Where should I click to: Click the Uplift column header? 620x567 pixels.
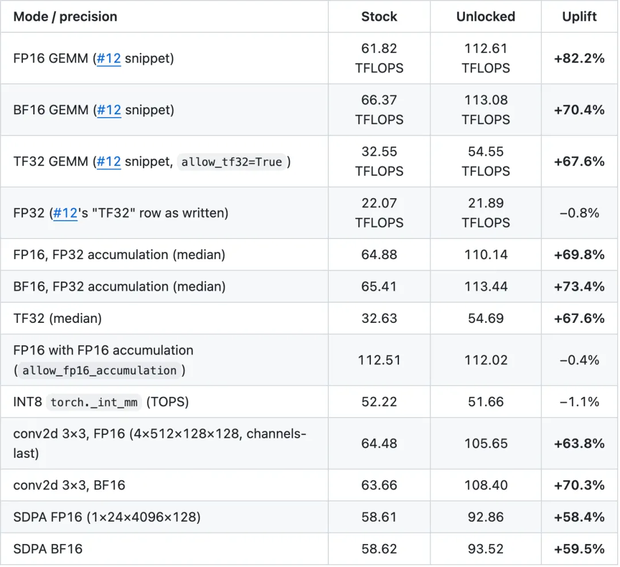click(579, 17)
